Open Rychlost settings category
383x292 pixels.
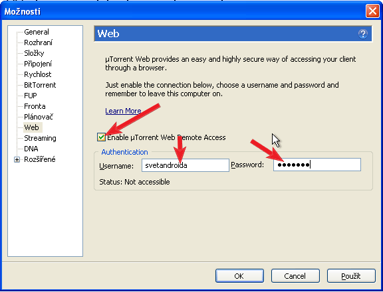point(38,74)
